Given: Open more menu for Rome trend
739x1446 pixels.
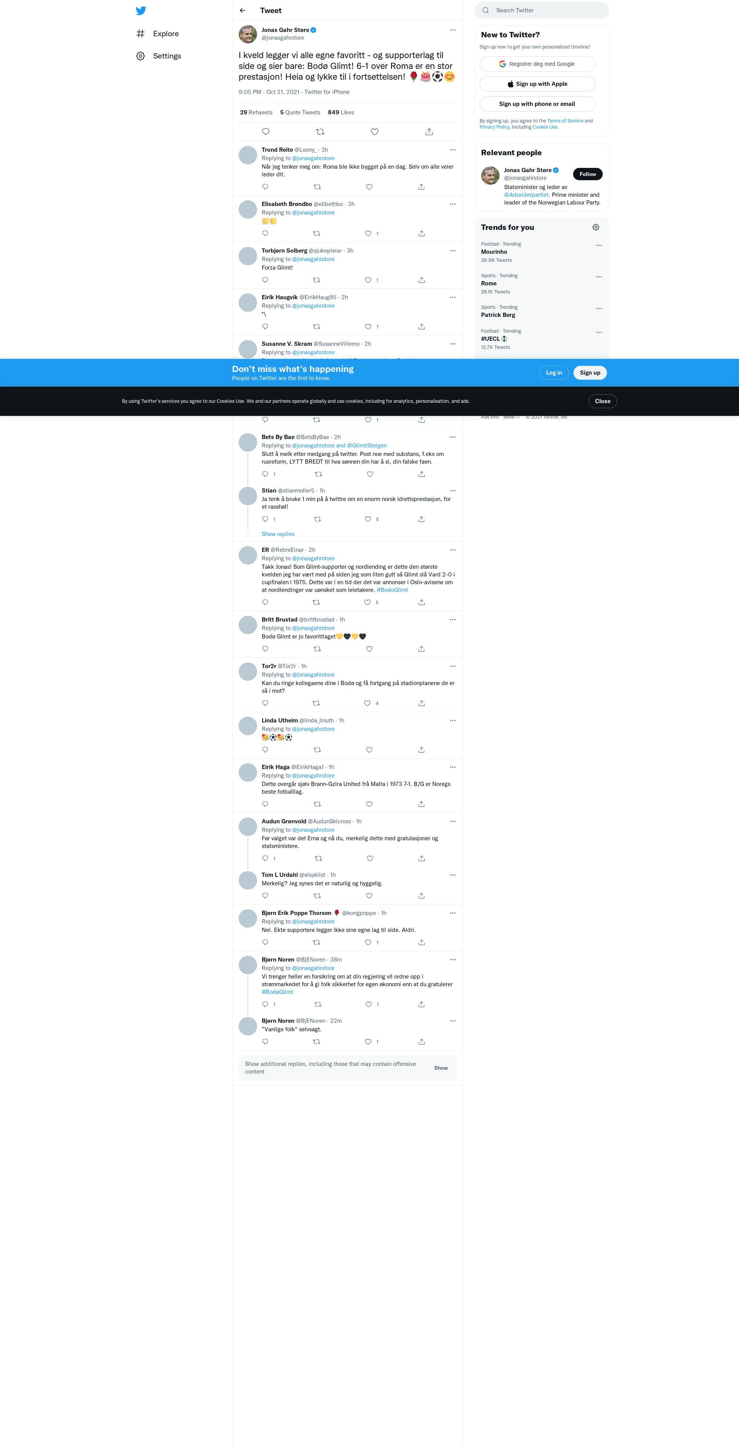Looking at the screenshot, I should [599, 277].
